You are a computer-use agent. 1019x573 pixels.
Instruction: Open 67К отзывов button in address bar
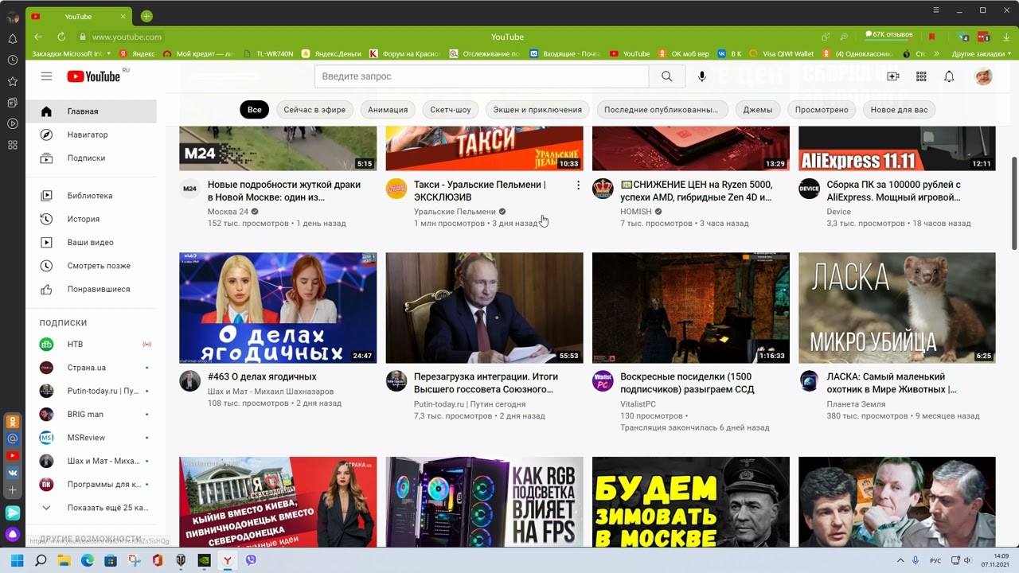click(888, 35)
